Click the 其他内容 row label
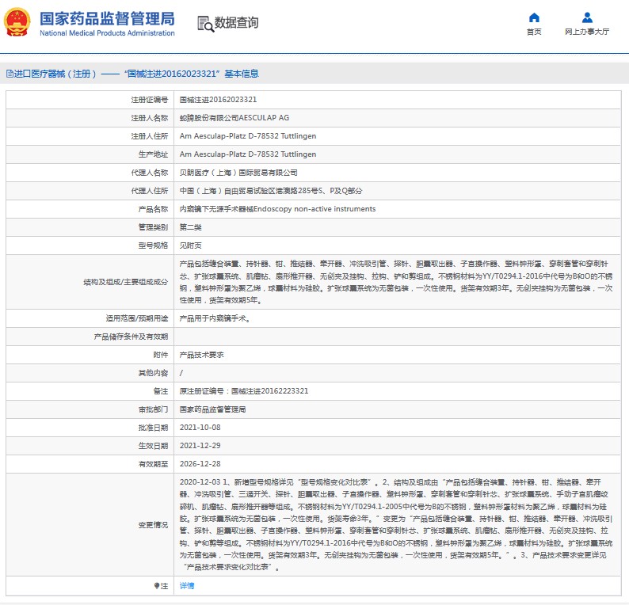Viewport: 629px width, 605px height. pos(153,373)
